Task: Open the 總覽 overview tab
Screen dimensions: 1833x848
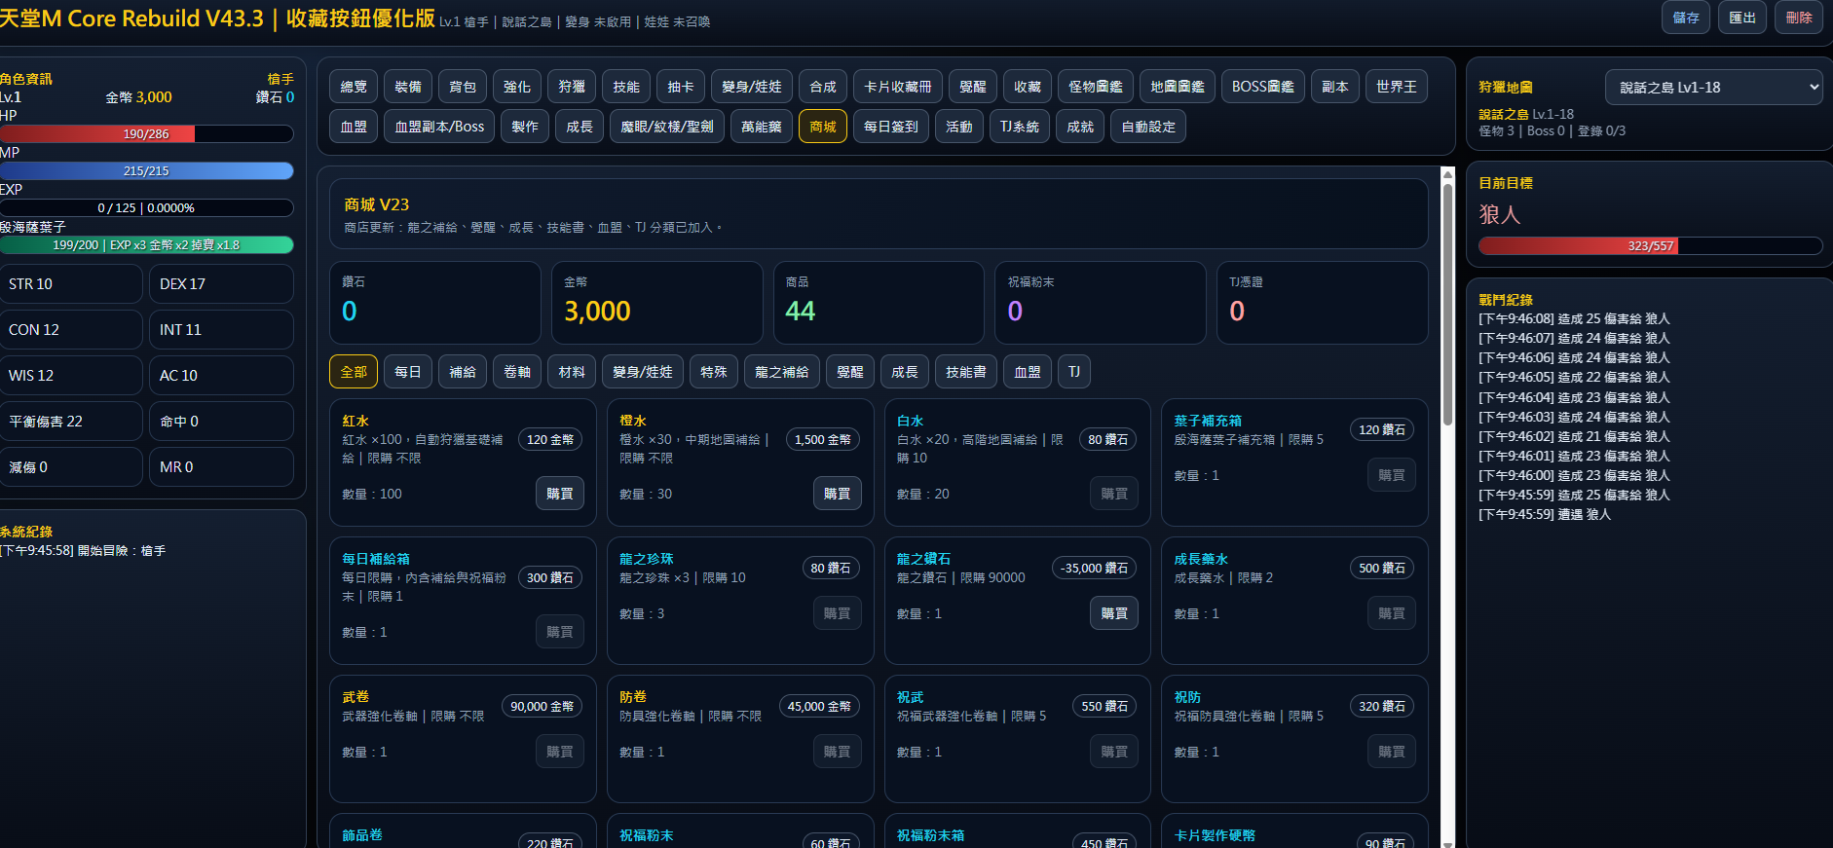Action: 354,87
